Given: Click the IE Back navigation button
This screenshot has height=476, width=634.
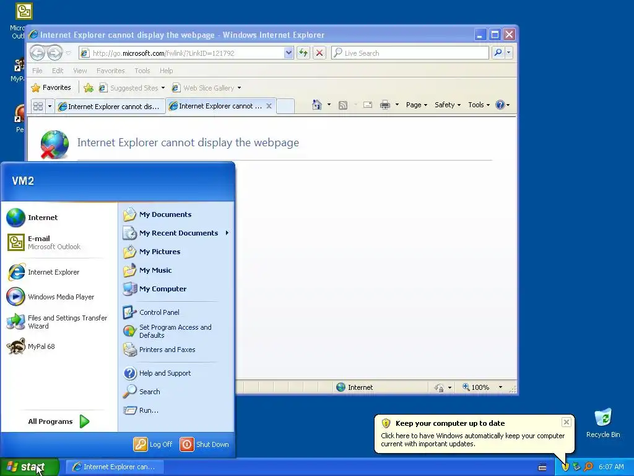Looking at the screenshot, I should [x=38, y=53].
